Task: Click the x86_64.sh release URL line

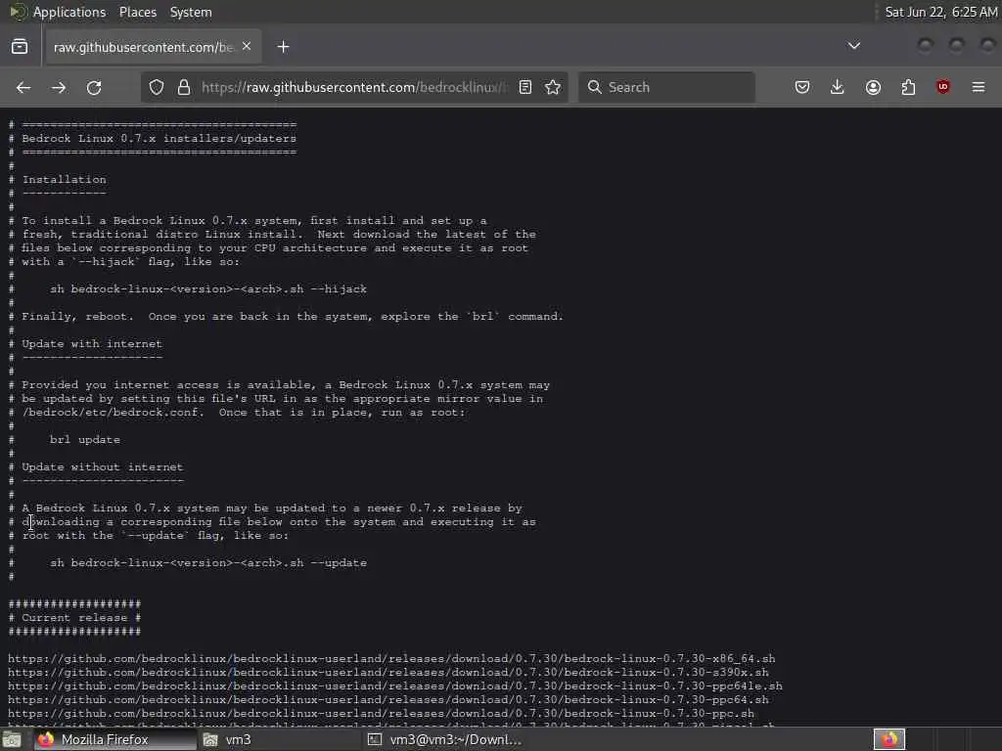Action: [391, 658]
